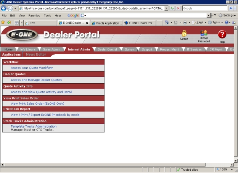Stop page loading with red X icon
238x173 pixels.
(178, 8)
